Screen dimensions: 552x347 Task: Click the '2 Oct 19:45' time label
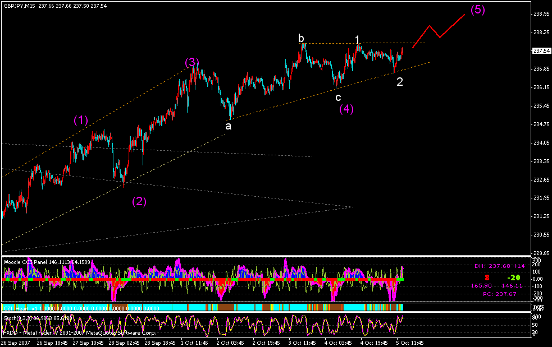(x=266, y=343)
